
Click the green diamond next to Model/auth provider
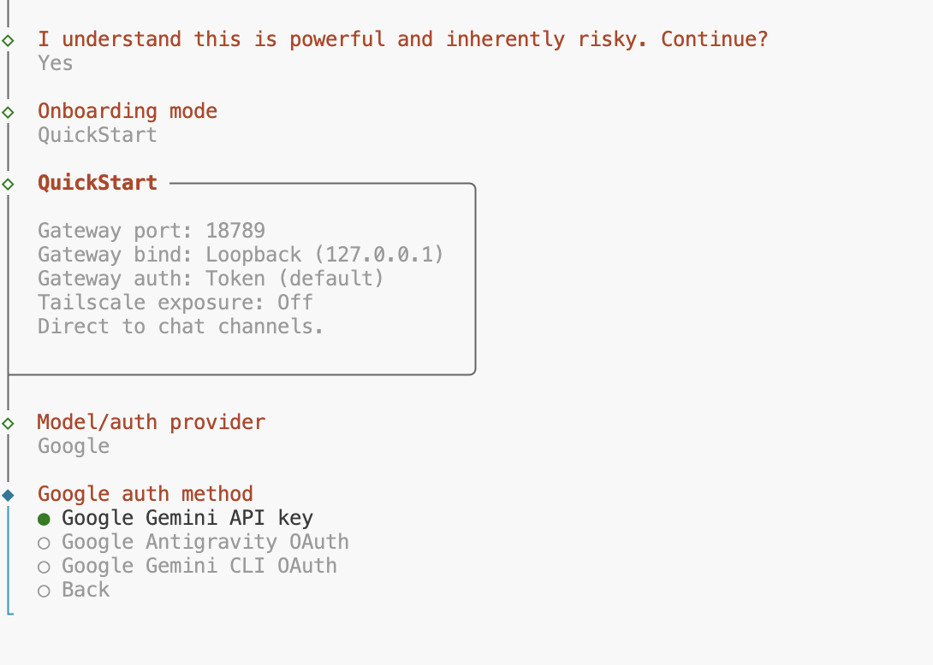pyautogui.click(x=8, y=423)
